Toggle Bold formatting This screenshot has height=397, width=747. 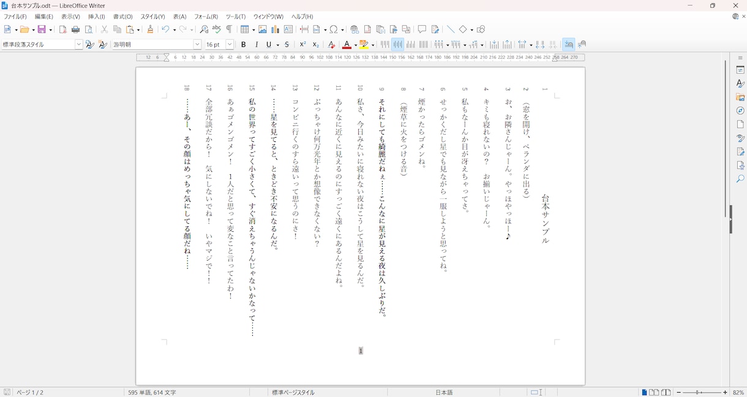pos(244,45)
